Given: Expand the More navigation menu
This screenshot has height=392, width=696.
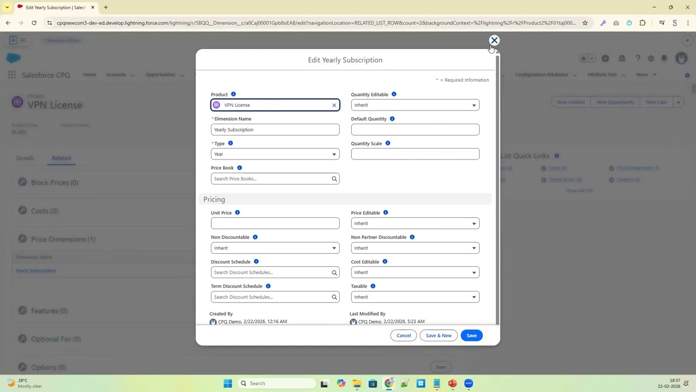Looking at the screenshot, I should tap(646, 75).
